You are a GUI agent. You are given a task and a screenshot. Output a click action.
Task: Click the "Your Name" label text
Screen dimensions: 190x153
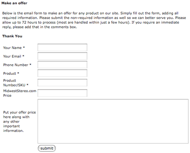(12, 48)
